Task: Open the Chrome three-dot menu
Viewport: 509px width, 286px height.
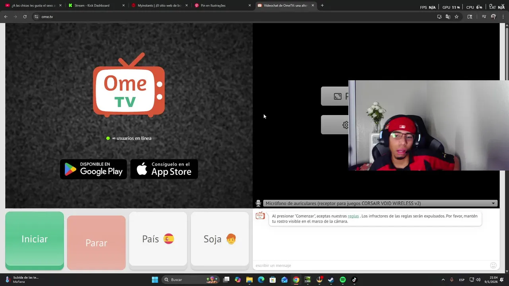Action: pos(503,17)
